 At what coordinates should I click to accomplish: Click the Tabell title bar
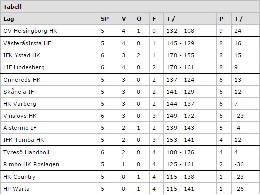(130, 7)
